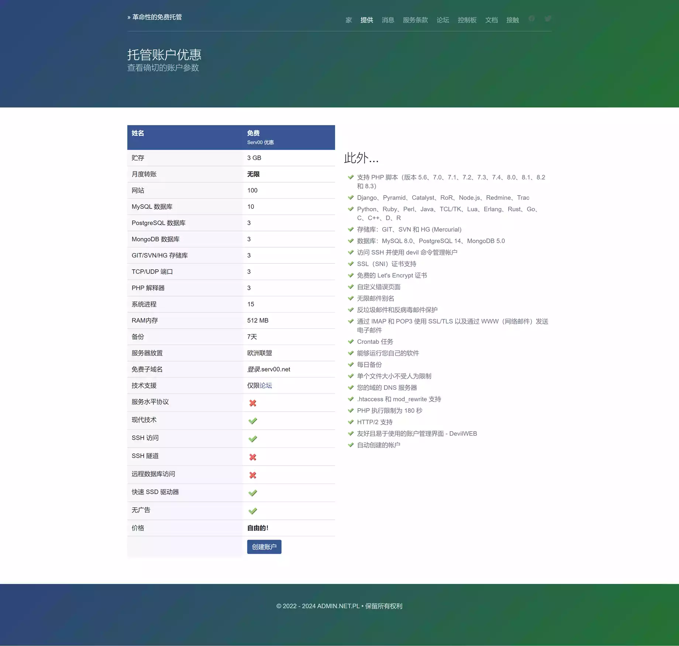The width and height of the screenshot is (679, 646).
Task: Click the green check in 无广告 row
Action: coord(253,511)
